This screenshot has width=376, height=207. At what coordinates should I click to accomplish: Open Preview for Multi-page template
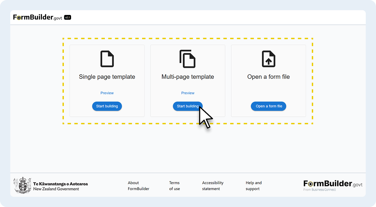[188, 93]
